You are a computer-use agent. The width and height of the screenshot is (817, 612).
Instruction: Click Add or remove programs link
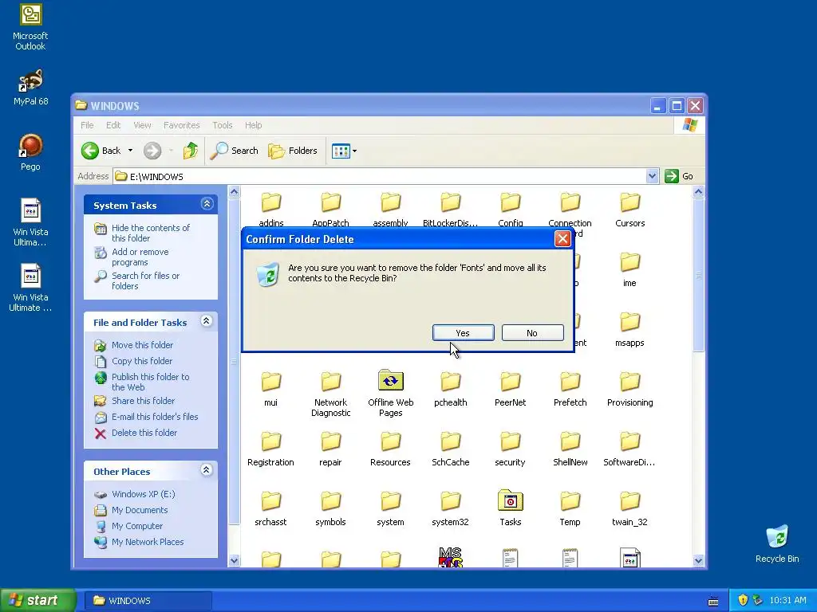(x=140, y=257)
